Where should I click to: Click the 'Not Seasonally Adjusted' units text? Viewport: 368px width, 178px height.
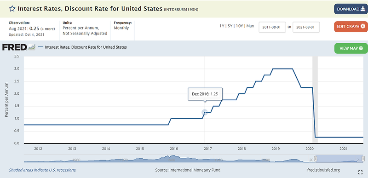(85, 33)
